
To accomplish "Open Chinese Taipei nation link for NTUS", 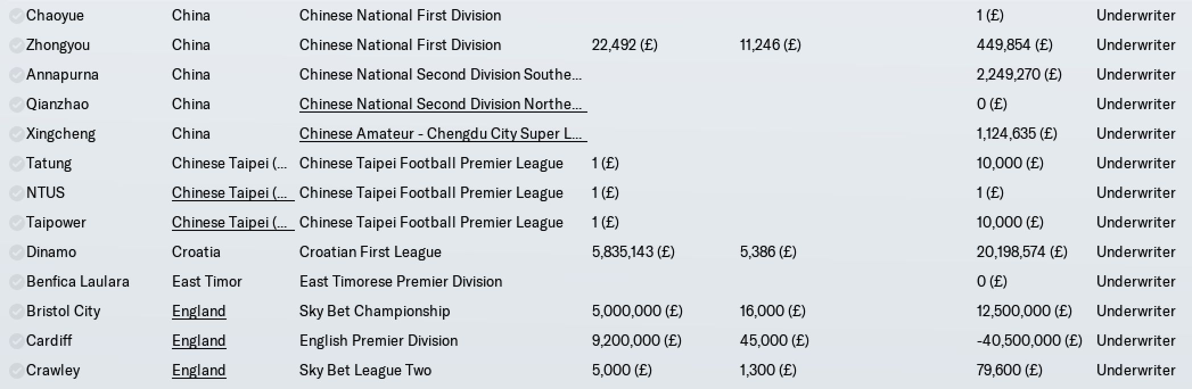I will [233, 193].
